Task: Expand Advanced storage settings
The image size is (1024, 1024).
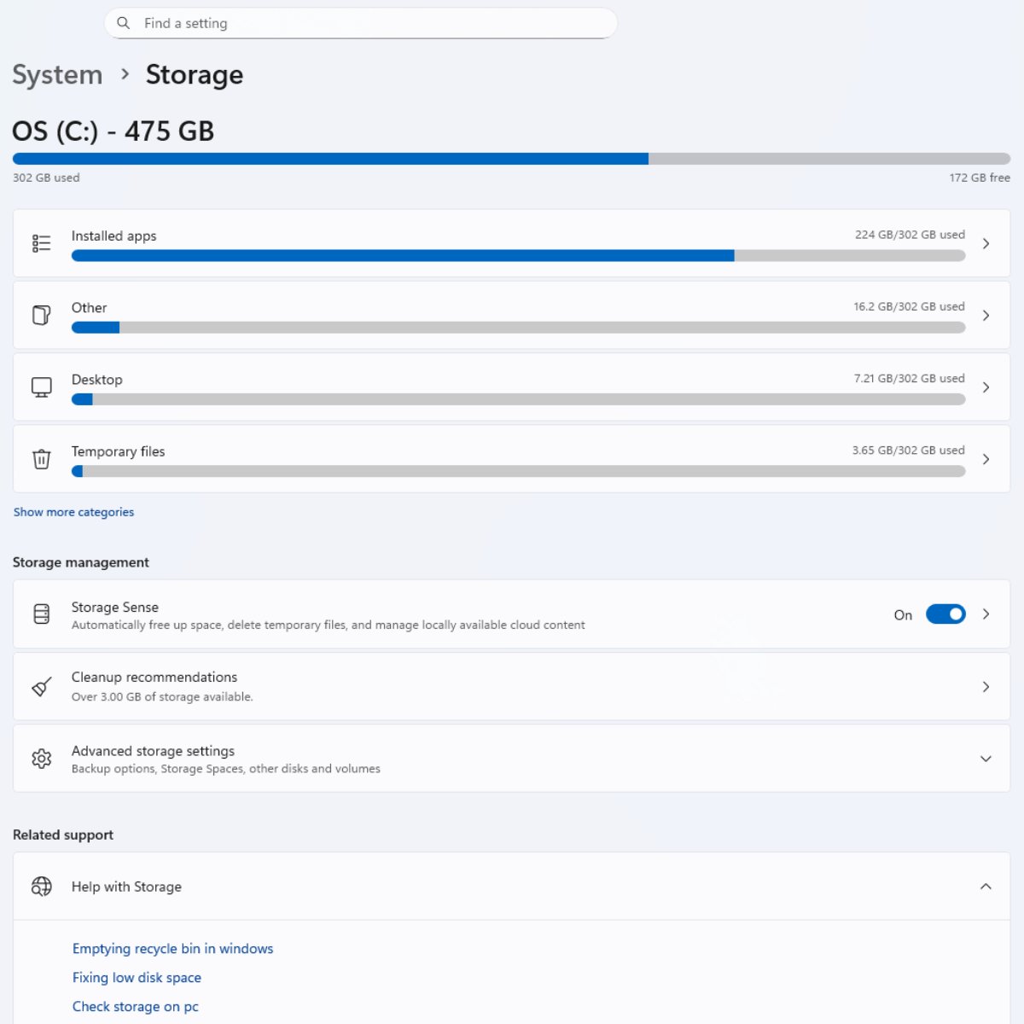Action: tap(986, 759)
